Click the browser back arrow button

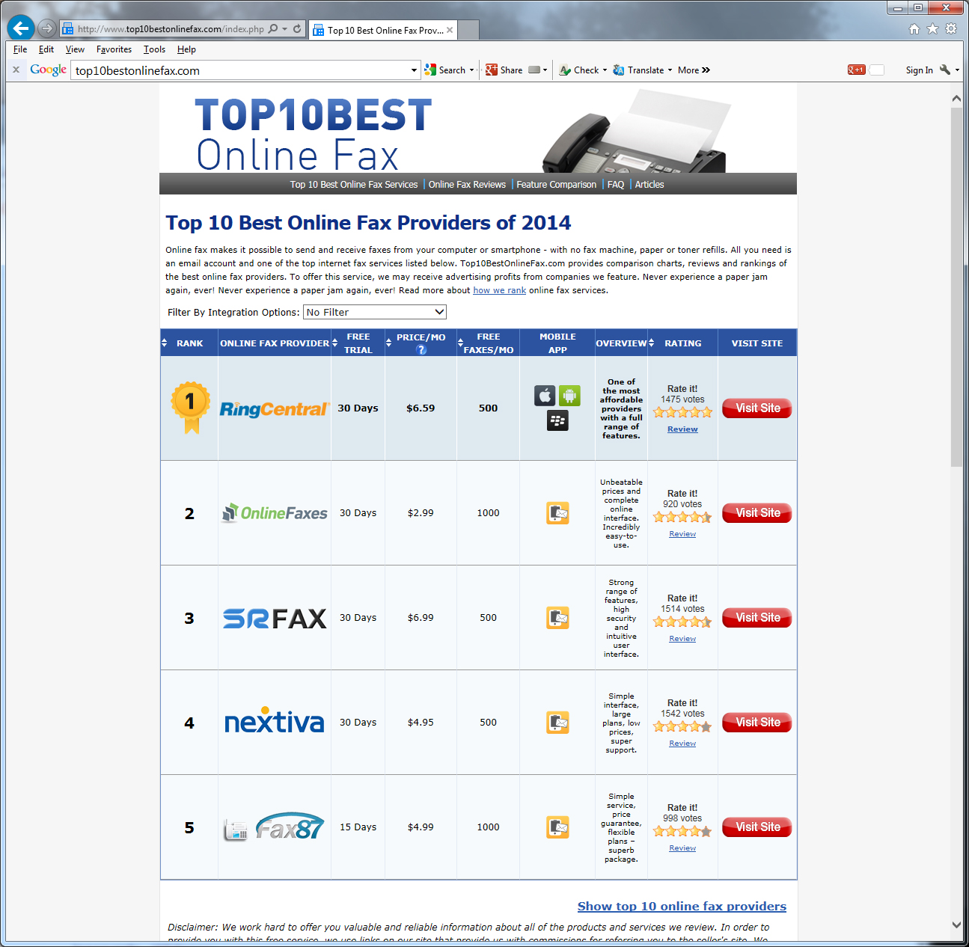pos(21,28)
